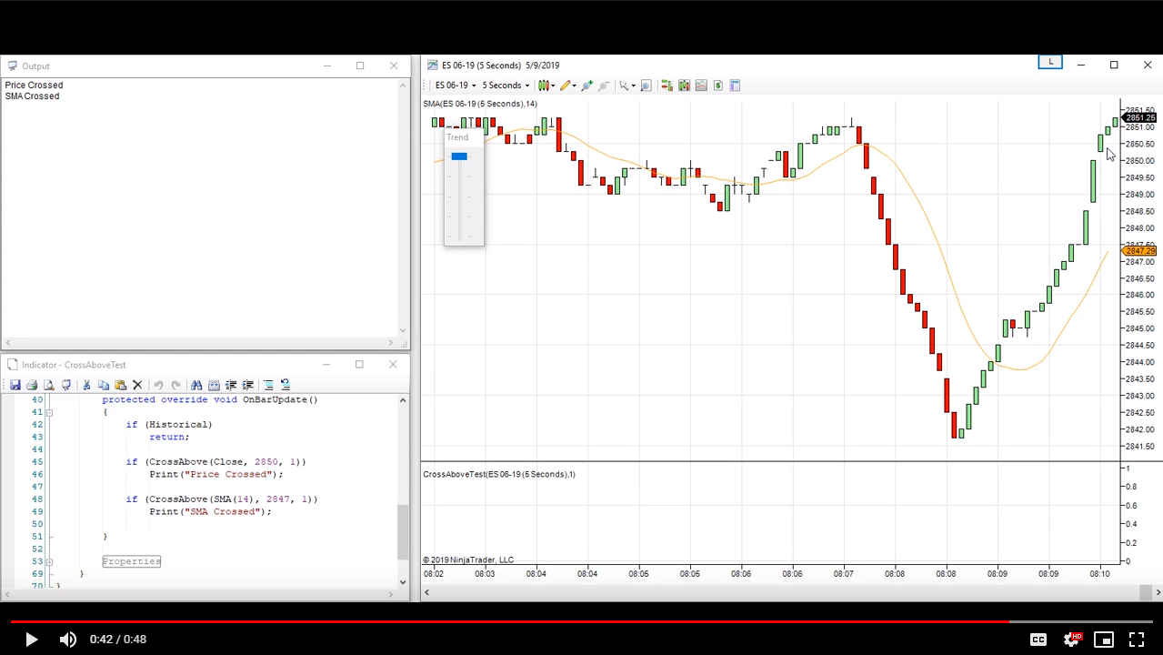Screen dimensions: 1163x655
Task: Click the red video progress bar
Action: [509, 621]
